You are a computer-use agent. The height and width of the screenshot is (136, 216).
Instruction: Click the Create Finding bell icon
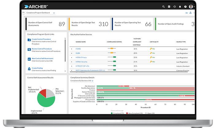pyautogui.click(x=29, y=69)
